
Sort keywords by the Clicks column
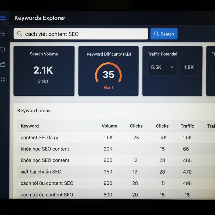(x=136, y=126)
